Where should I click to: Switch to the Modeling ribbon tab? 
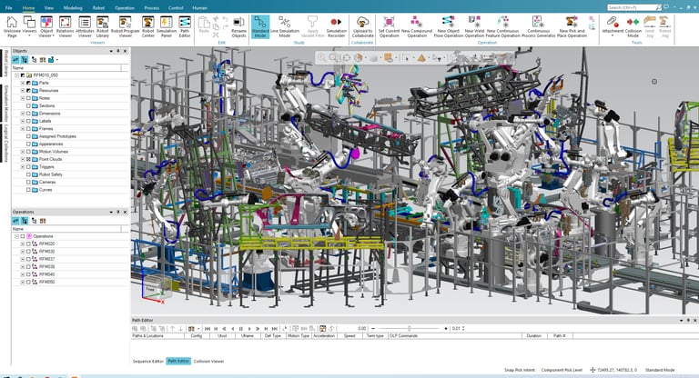pyautogui.click(x=73, y=7)
